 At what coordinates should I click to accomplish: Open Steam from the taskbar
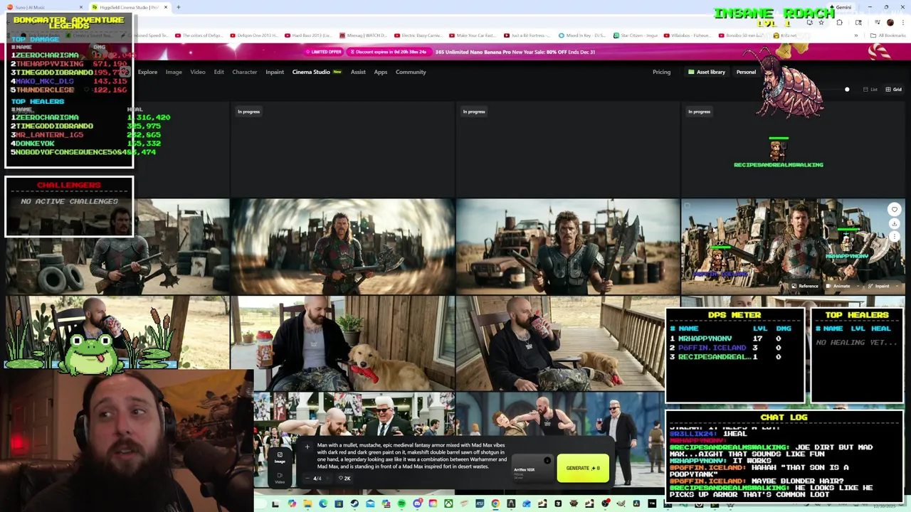[x=354, y=503]
